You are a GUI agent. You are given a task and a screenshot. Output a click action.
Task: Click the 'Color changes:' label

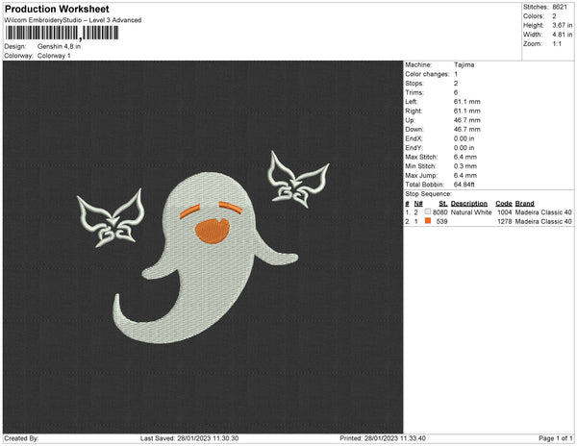pos(427,74)
